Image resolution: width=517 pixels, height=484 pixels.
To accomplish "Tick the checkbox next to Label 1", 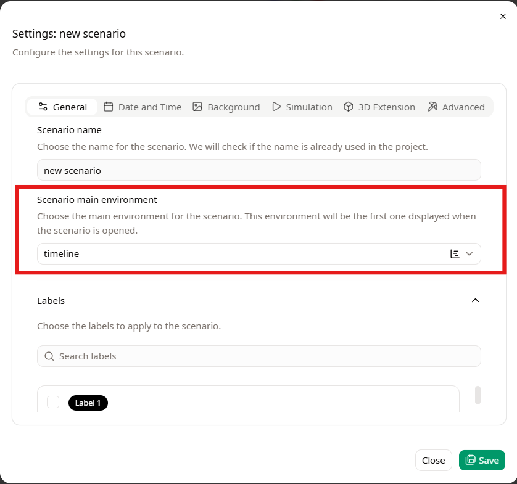I will [x=52, y=403].
